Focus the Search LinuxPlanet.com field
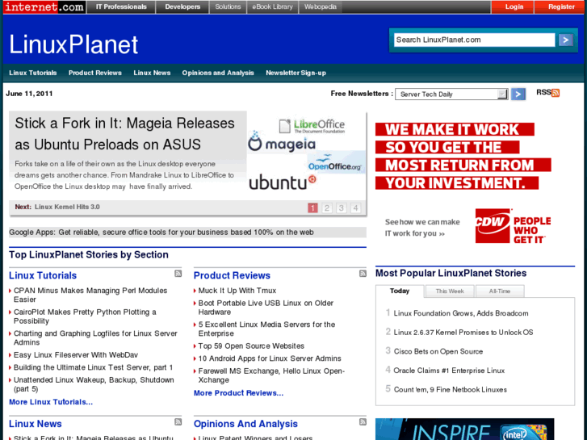 coord(474,40)
